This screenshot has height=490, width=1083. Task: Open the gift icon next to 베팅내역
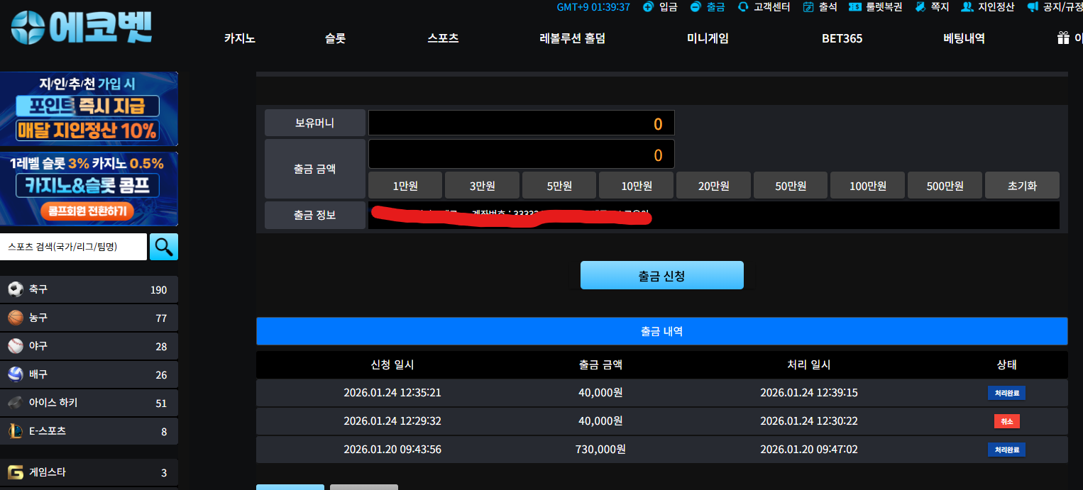1063,38
